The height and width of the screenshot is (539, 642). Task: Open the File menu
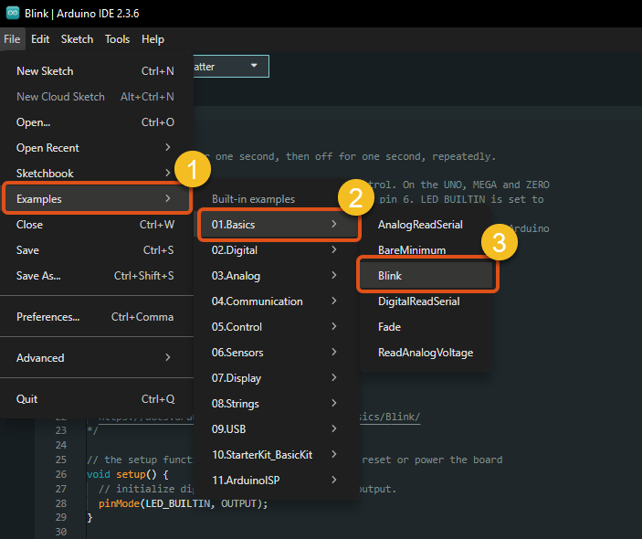[x=12, y=39]
